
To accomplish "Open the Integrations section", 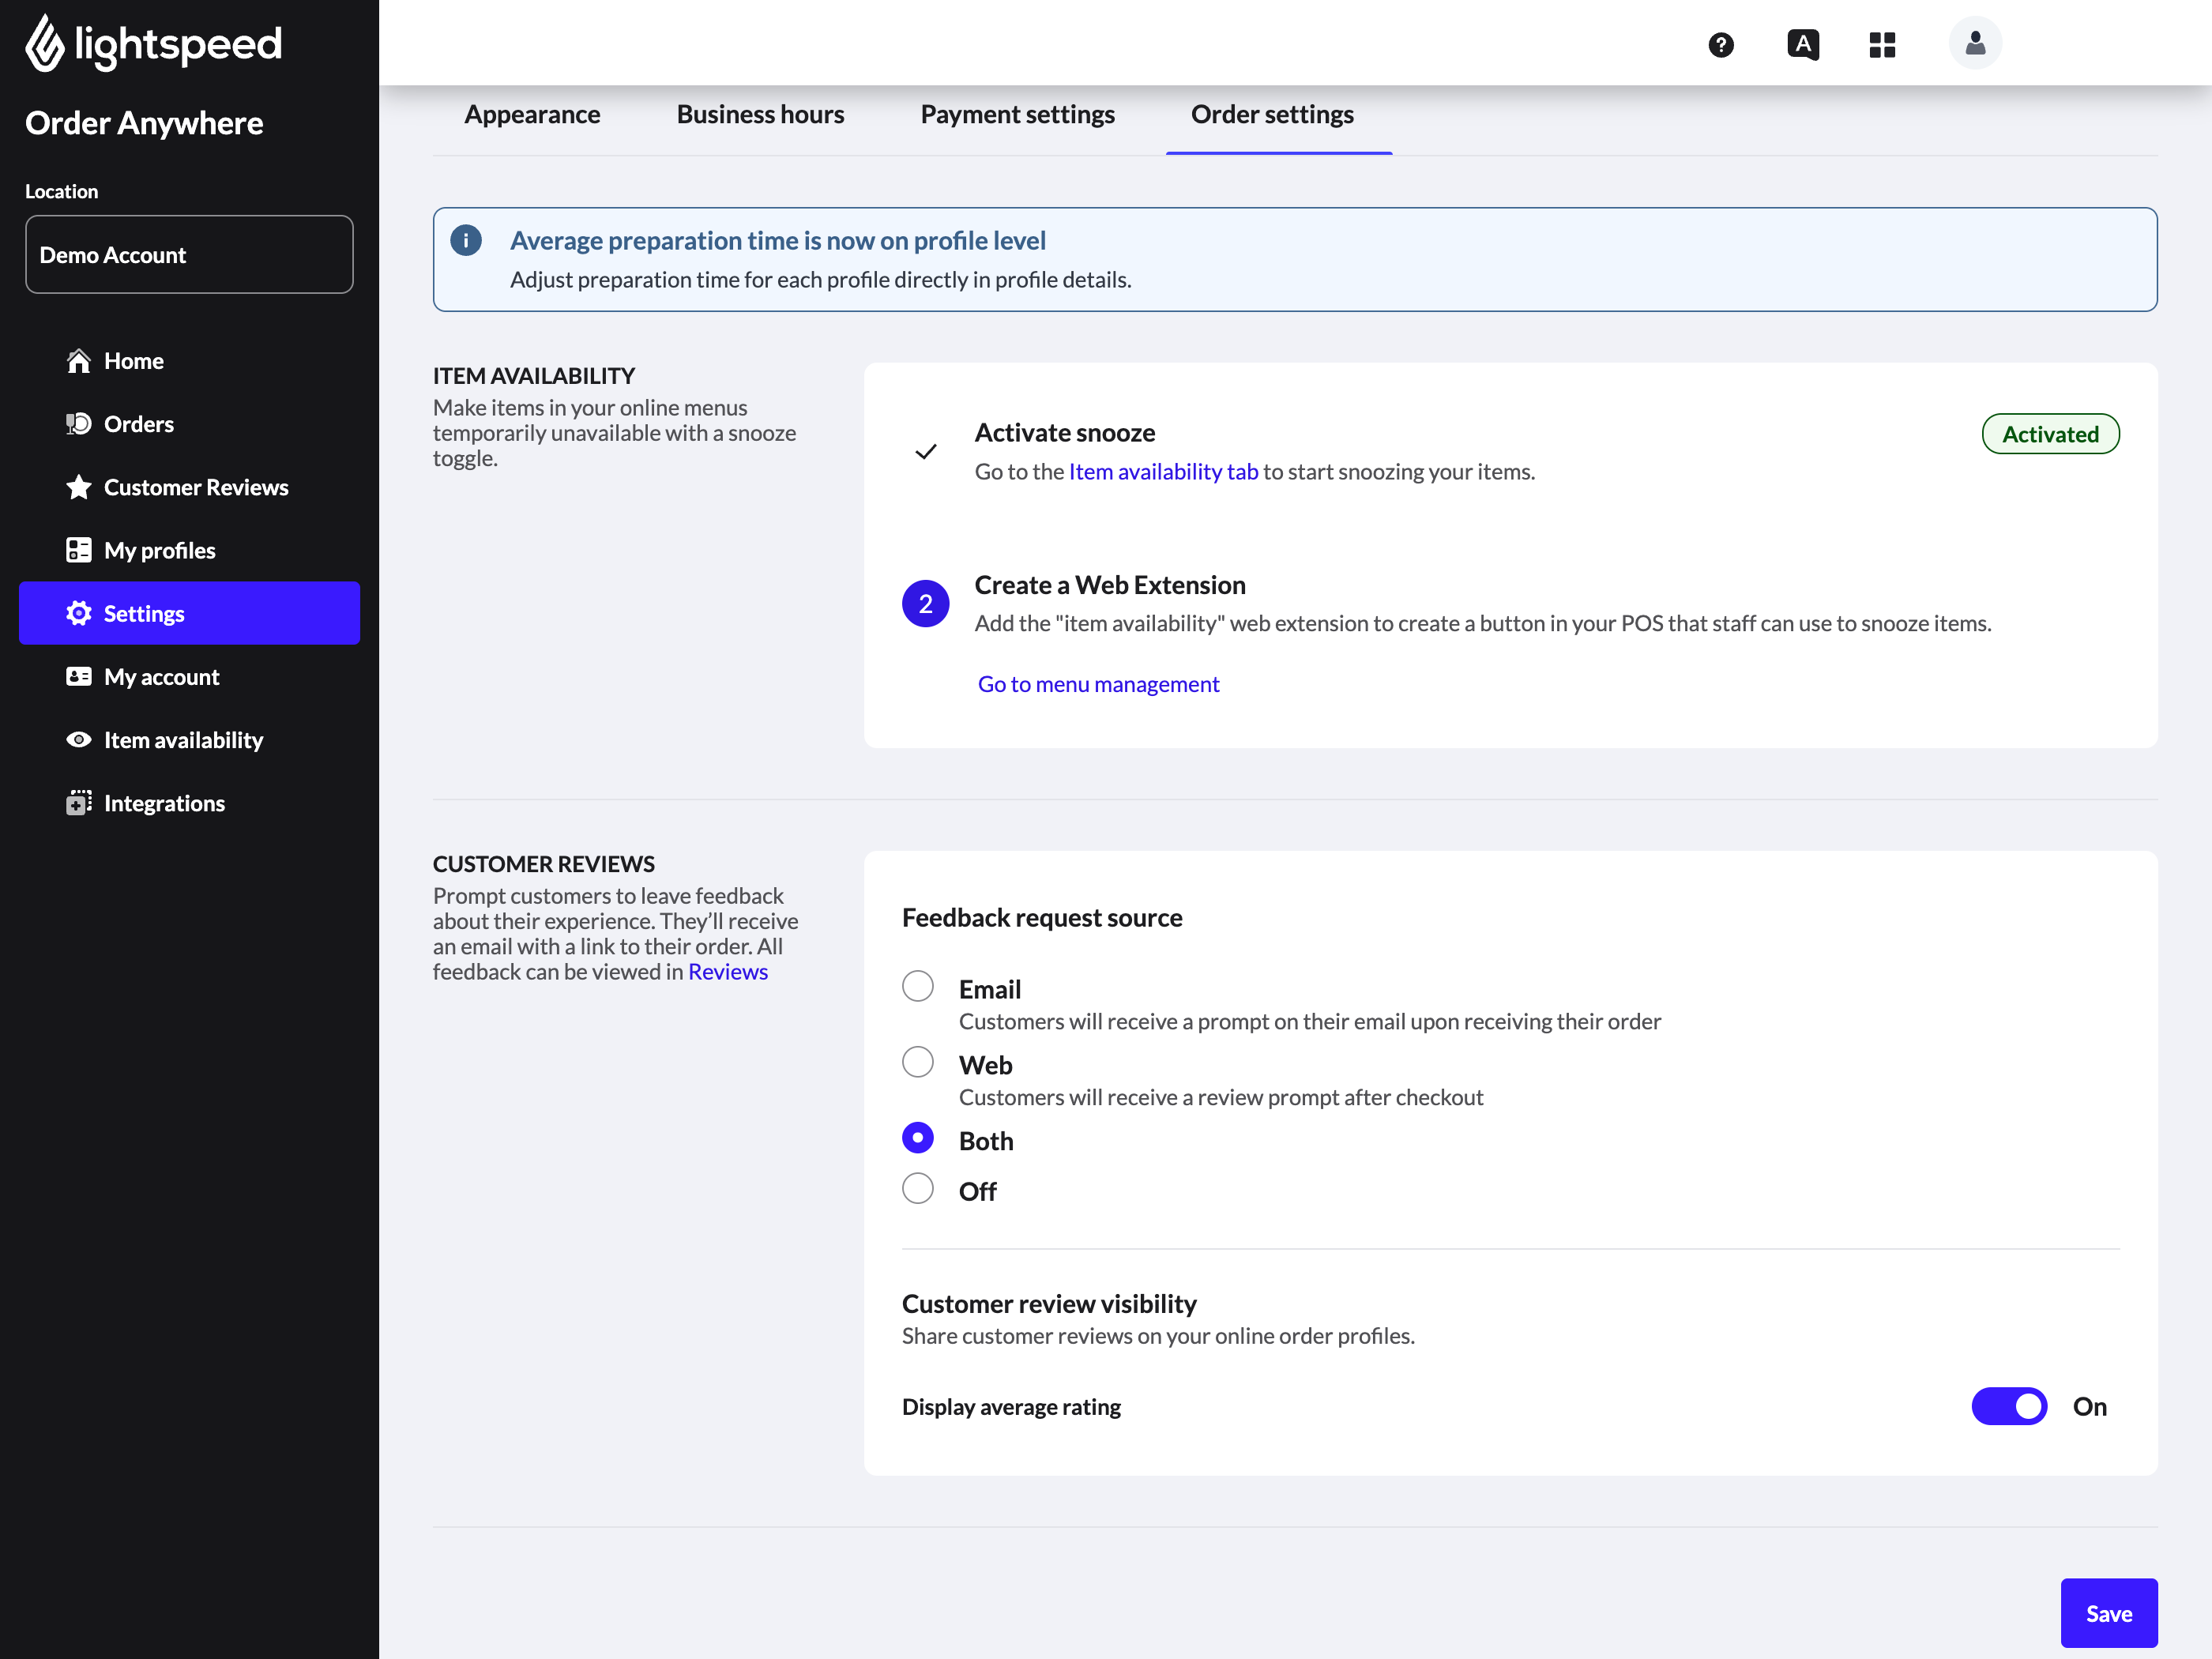I will coord(164,803).
